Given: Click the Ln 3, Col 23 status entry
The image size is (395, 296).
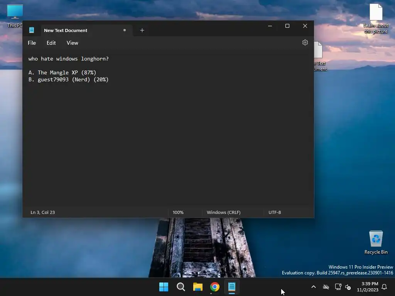Looking at the screenshot, I should point(42,212).
